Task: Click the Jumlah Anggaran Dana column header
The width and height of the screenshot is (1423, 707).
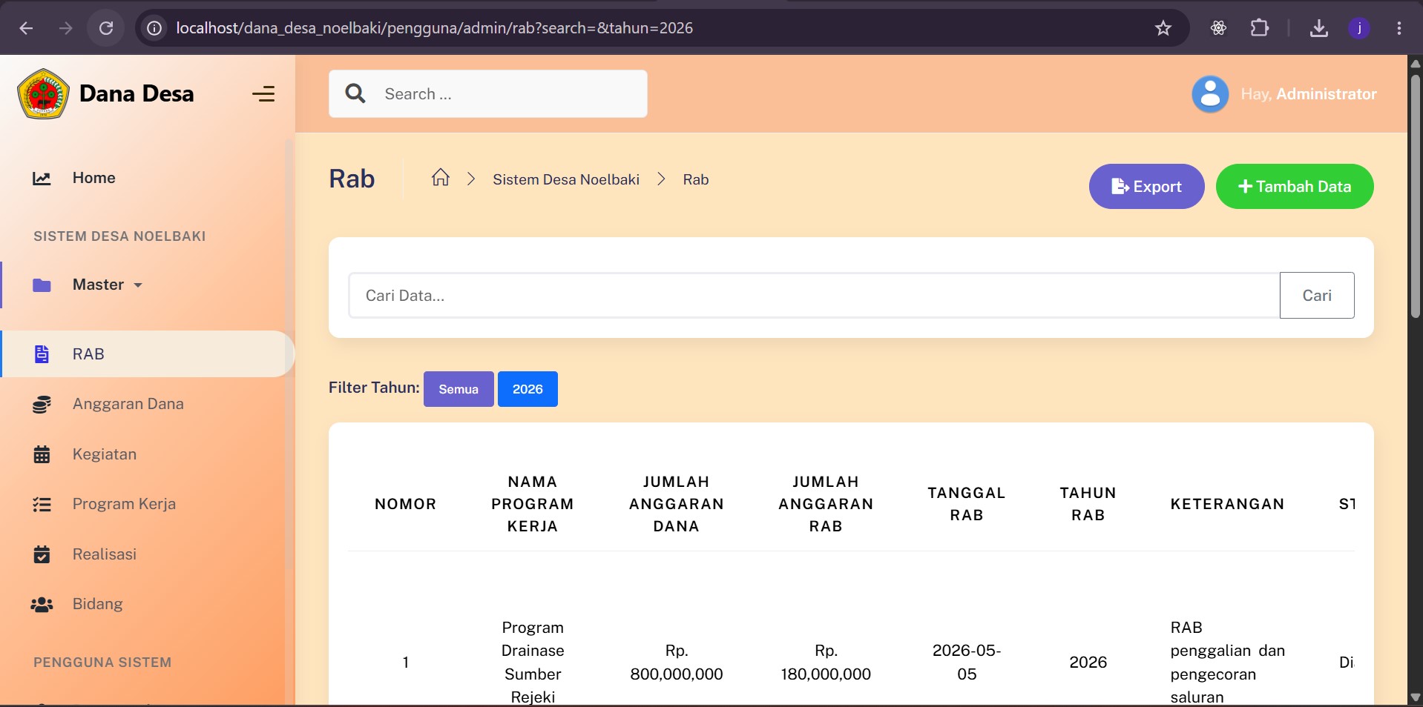Action: pos(677,504)
